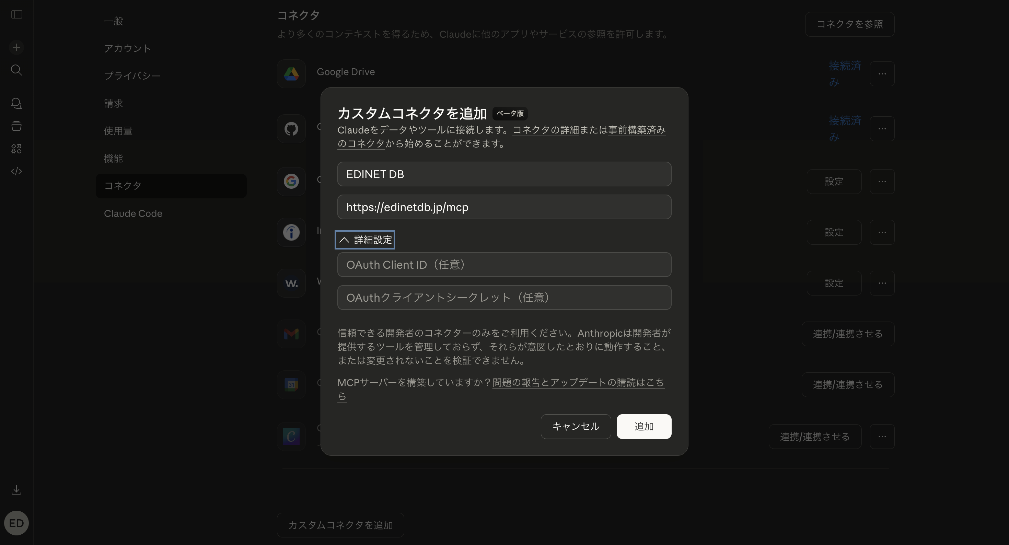
Task: Click the Gmail connector icon
Action: coord(291,334)
